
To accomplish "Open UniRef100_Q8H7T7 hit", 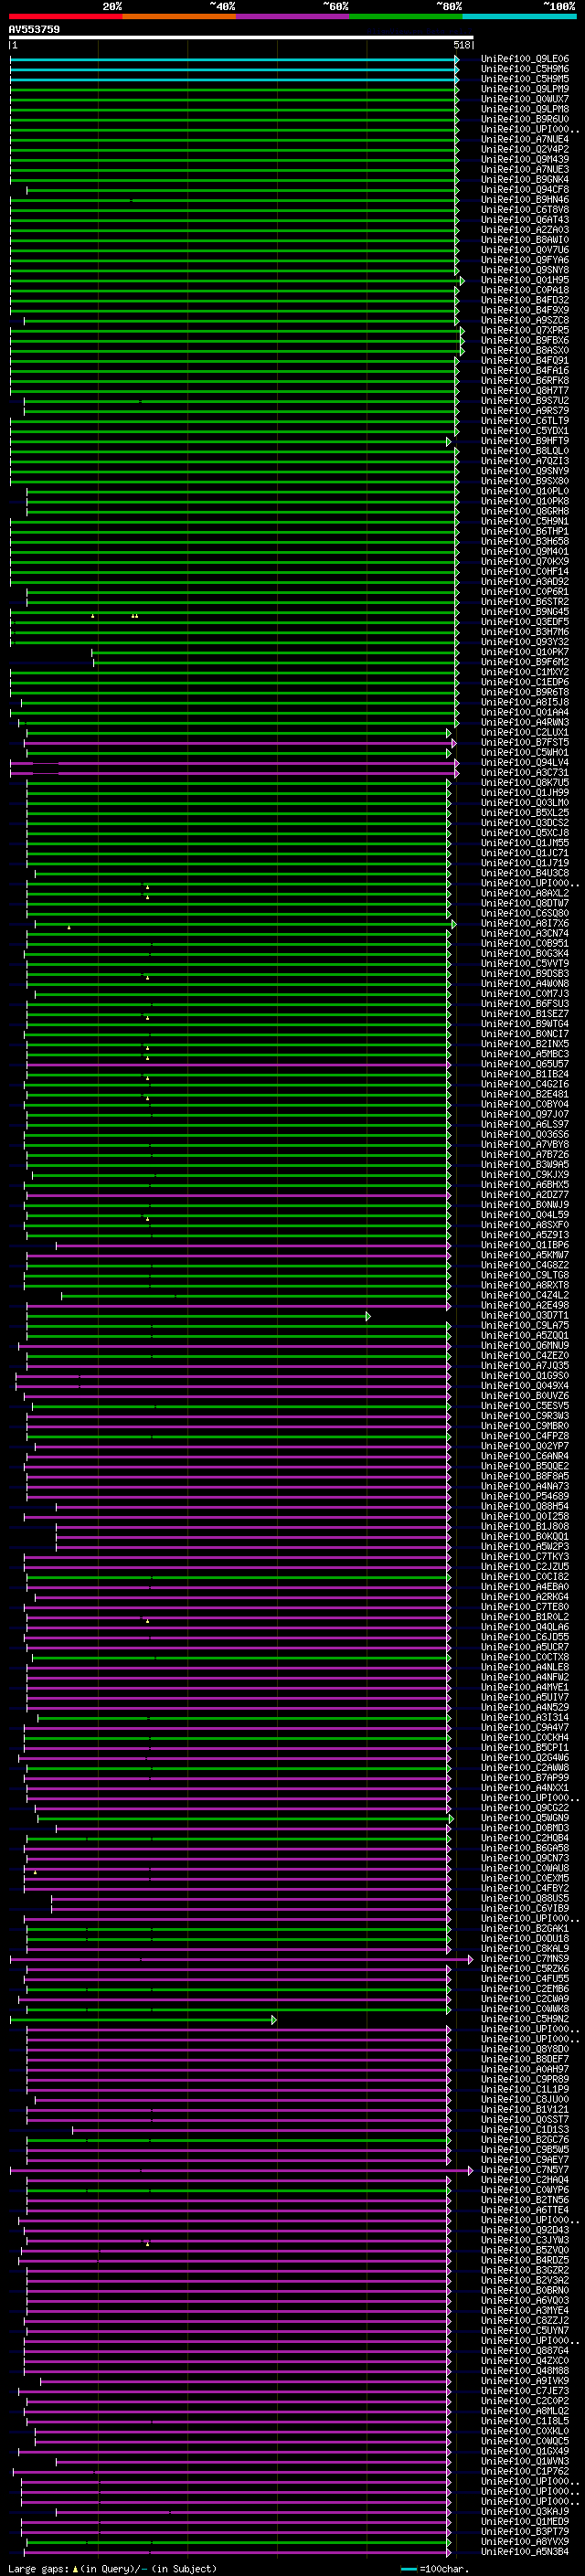I will (525, 391).
